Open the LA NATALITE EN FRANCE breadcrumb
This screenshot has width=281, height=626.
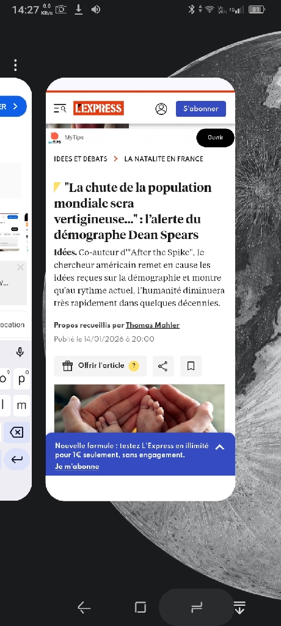(x=164, y=159)
